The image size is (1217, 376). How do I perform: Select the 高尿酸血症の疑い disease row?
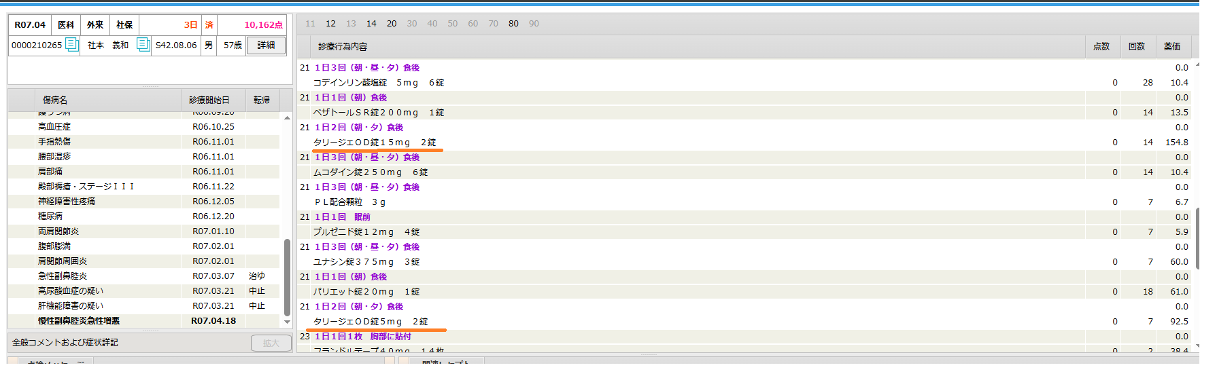click(143, 291)
